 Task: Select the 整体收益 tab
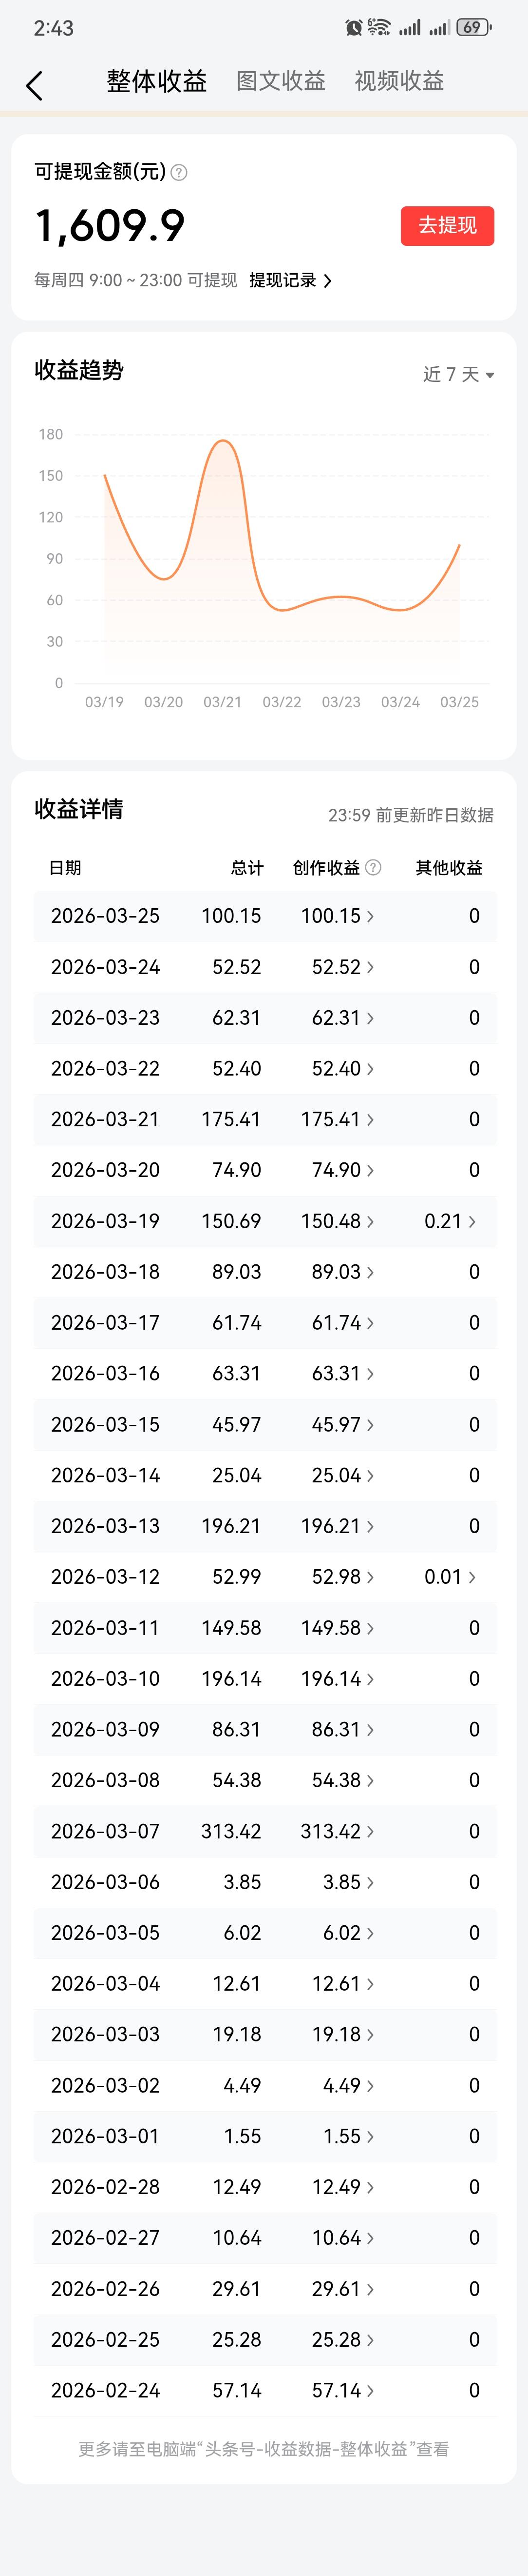[157, 81]
